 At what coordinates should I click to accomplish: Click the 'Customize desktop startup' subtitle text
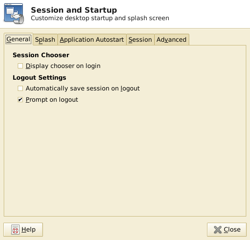72,18
